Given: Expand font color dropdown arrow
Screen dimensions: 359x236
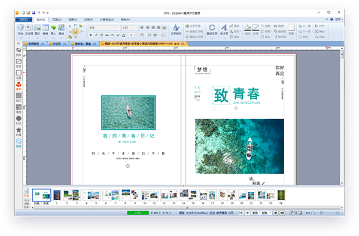Looking at the screenshot, I should click(127, 35).
